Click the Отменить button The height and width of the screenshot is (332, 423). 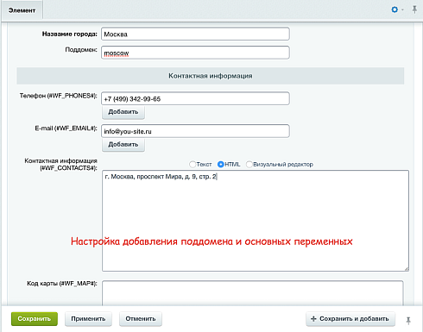point(141,319)
